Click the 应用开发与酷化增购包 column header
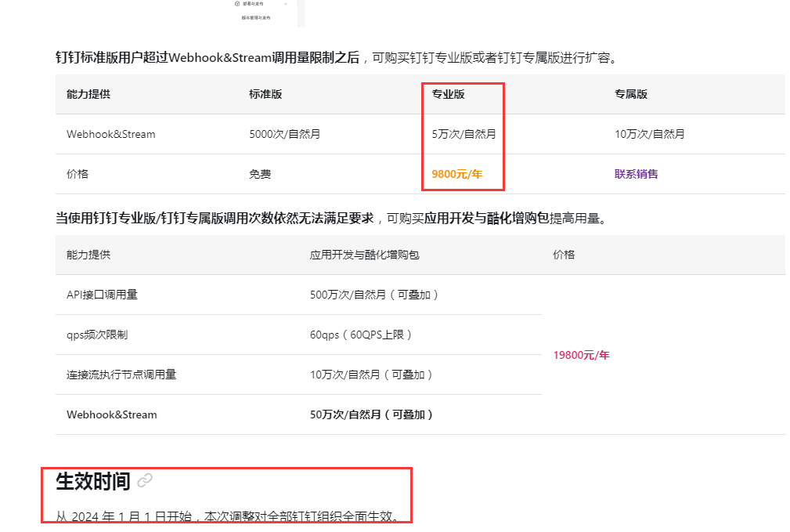Screen dimensions: 790x532 tap(364, 255)
